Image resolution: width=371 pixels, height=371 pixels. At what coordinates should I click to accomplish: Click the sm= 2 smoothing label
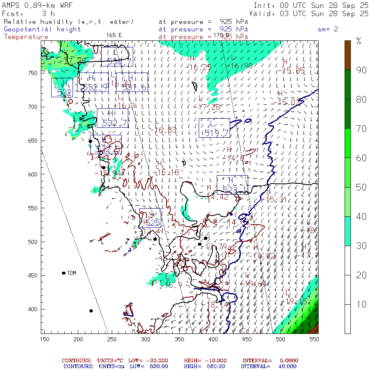tap(328, 29)
